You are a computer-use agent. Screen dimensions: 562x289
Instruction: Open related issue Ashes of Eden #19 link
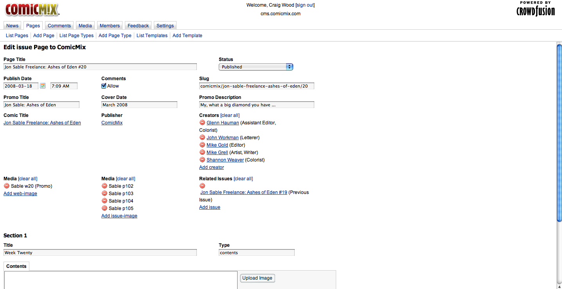coord(244,192)
